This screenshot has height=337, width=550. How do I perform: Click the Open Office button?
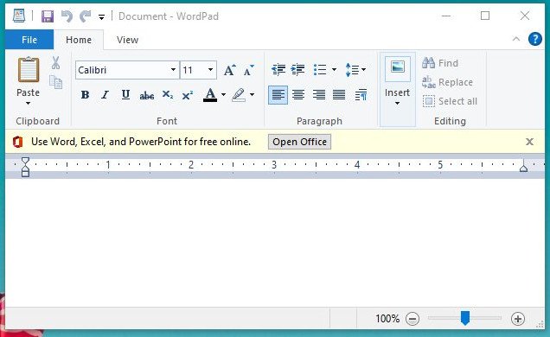[x=299, y=142]
